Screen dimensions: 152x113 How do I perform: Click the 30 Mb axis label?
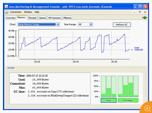point(11,37)
